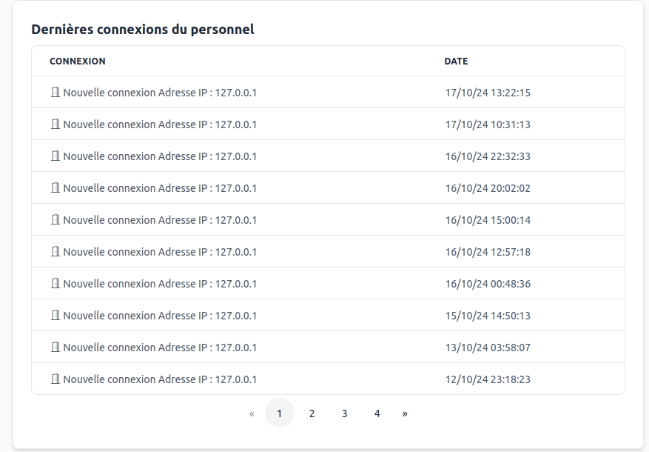
Task: Click the next page chevron
Action: point(405,413)
